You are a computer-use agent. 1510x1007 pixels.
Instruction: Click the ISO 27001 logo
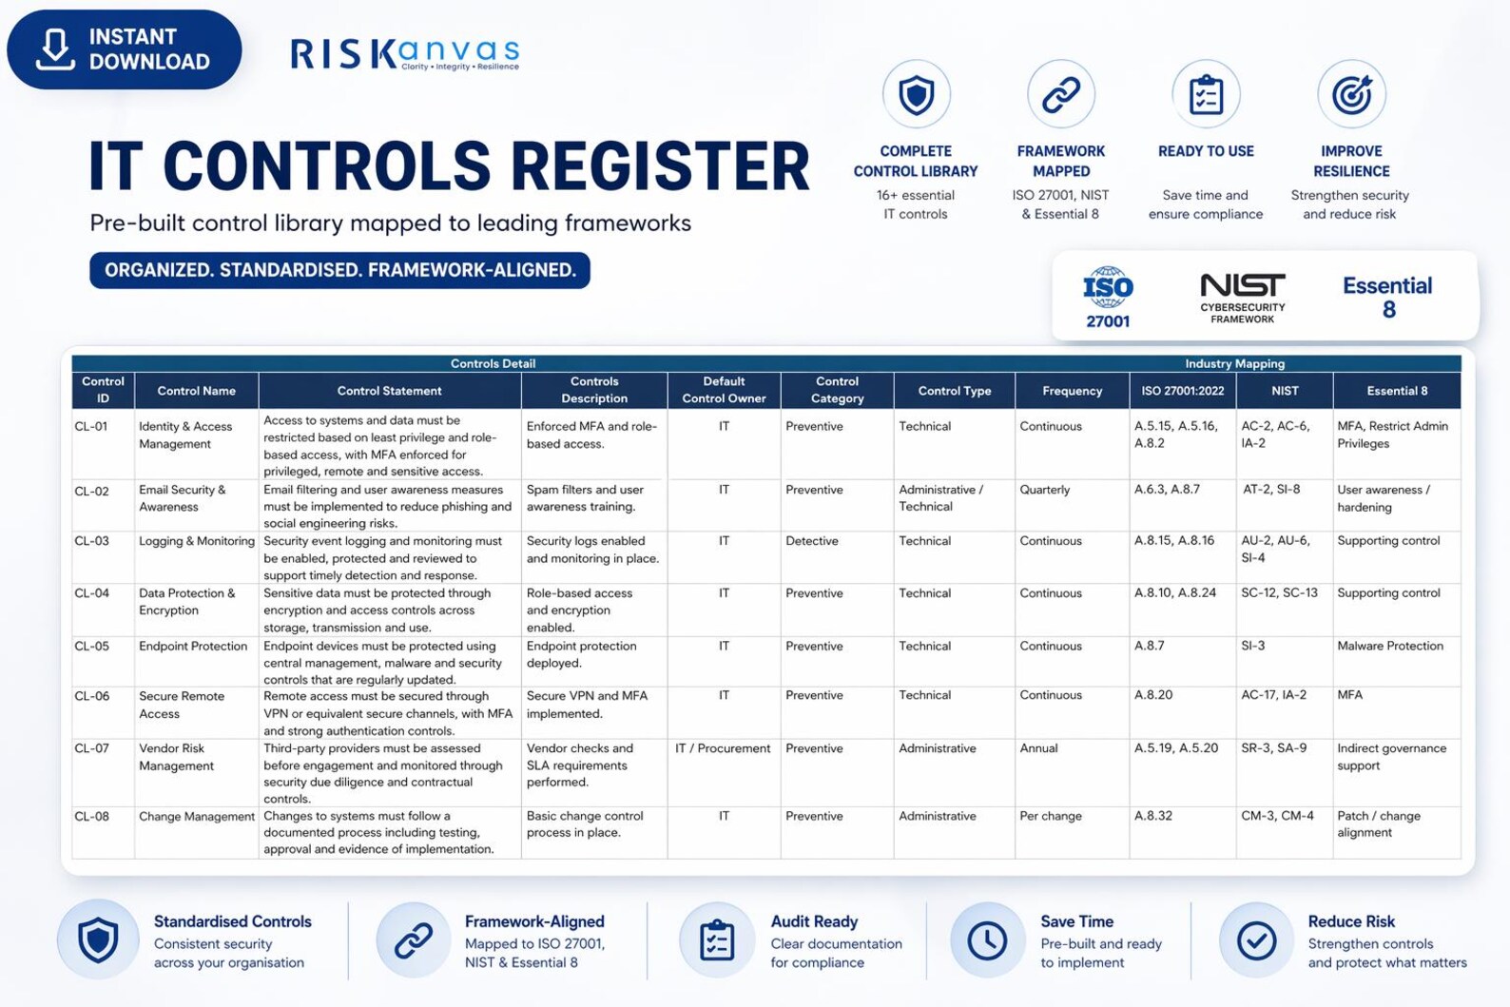[x=1108, y=298]
